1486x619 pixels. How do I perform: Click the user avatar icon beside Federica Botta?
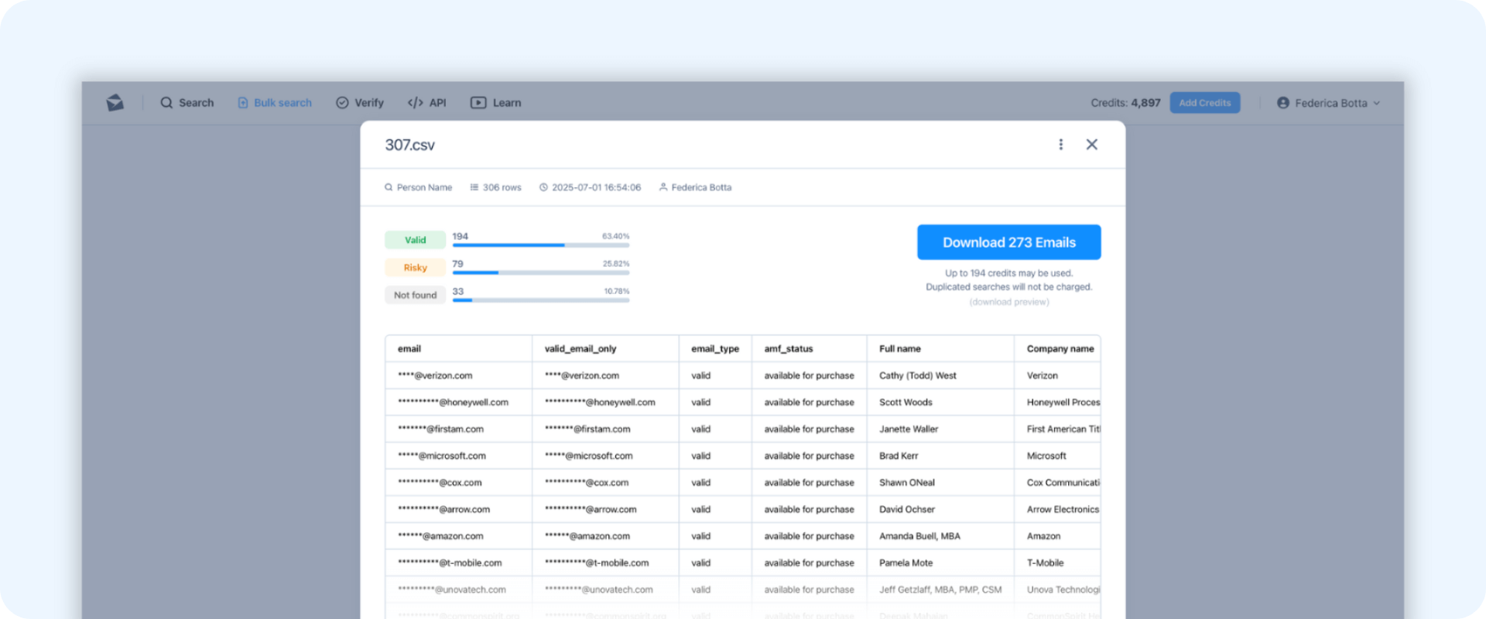pos(1283,102)
